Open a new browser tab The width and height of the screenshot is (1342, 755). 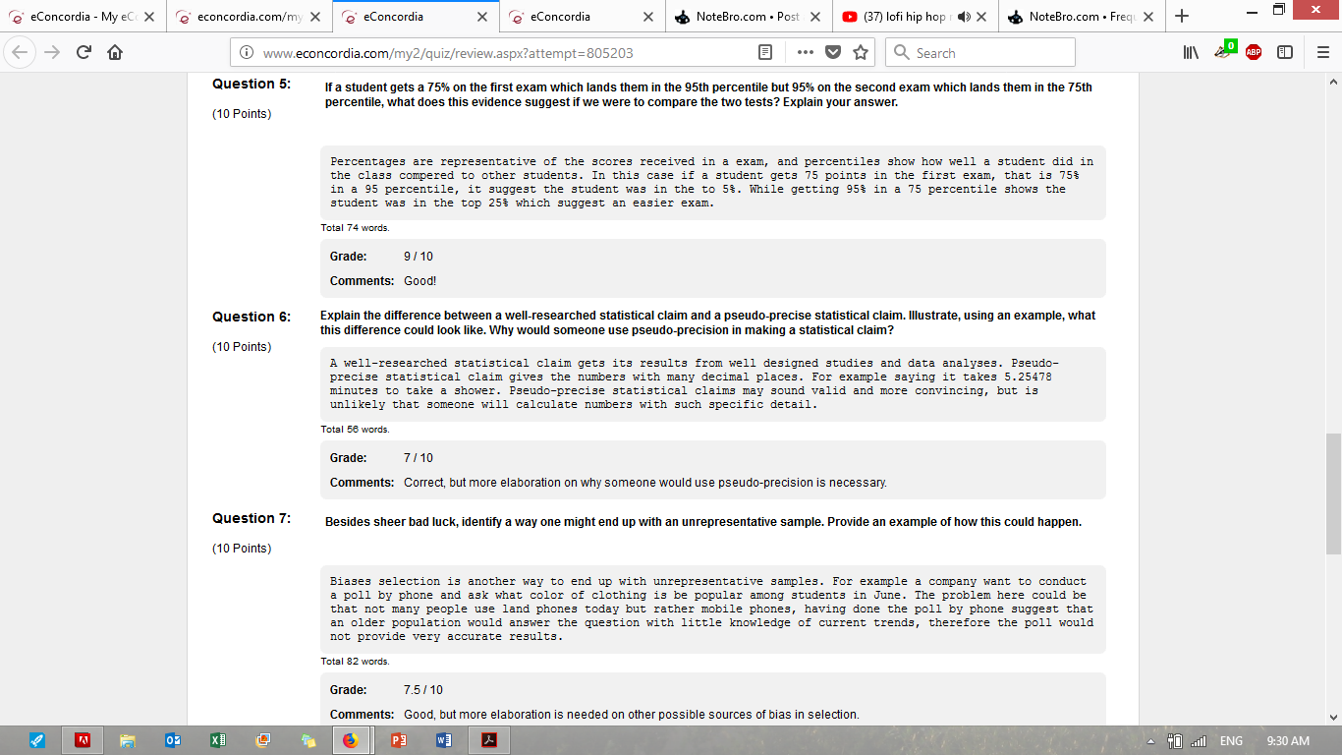[1182, 17]
